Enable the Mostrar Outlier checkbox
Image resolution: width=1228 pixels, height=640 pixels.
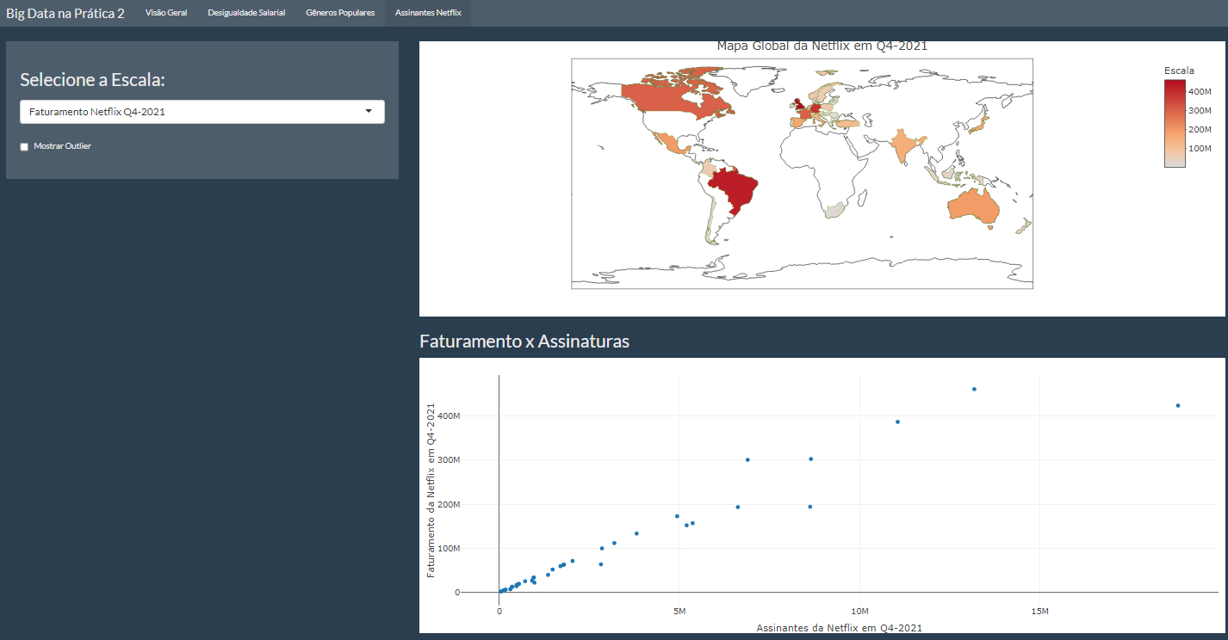24,146
